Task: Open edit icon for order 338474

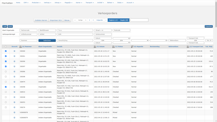Action: [x=14, y=82]
